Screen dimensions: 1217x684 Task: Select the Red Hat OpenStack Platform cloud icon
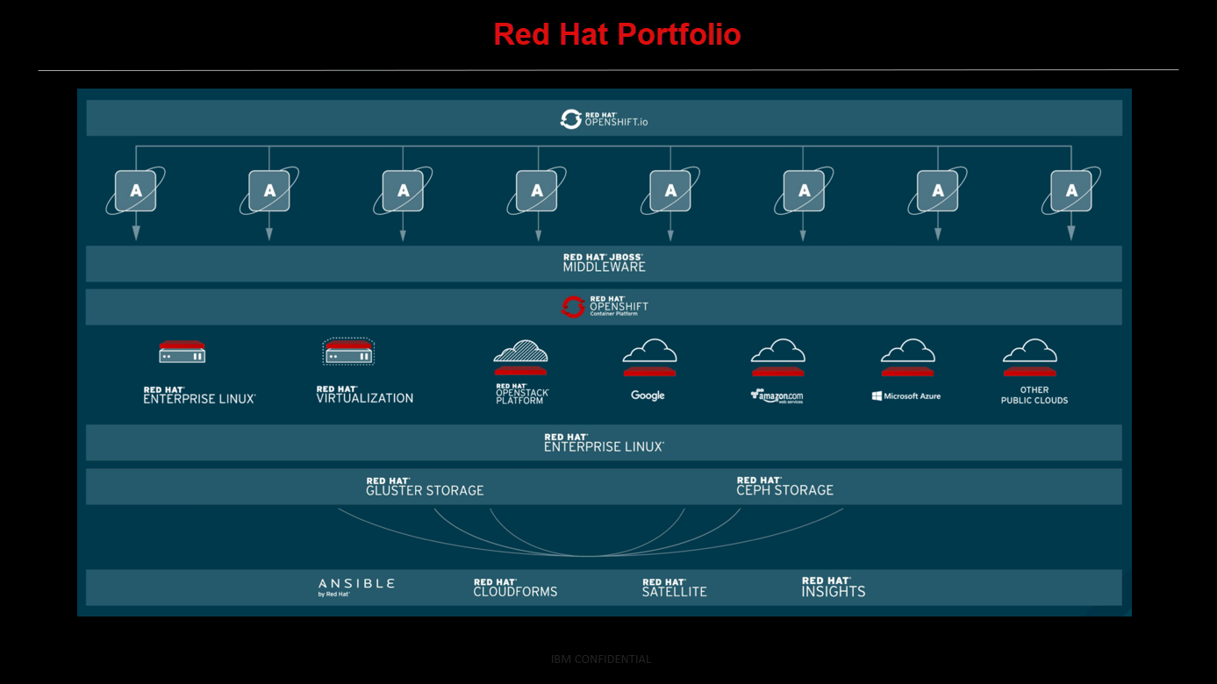521,355
